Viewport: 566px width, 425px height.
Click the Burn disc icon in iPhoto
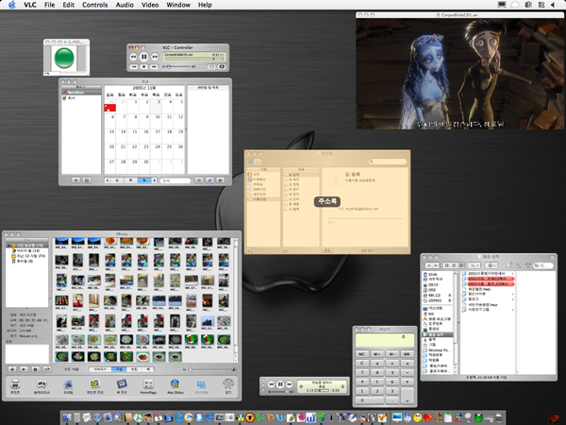click(228, 385)
